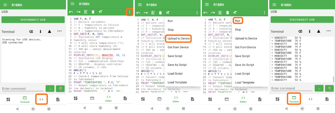Image resolution: width=335 pixels, height=113 pixels.
Task: Tap scroll-down arrow icon in first screen's terminal
Action: point(40,31)
